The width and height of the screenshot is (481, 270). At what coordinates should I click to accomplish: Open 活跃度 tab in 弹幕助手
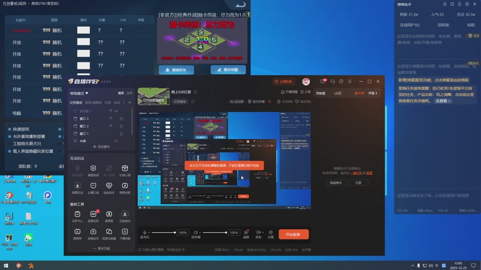(x=443, y=25)
